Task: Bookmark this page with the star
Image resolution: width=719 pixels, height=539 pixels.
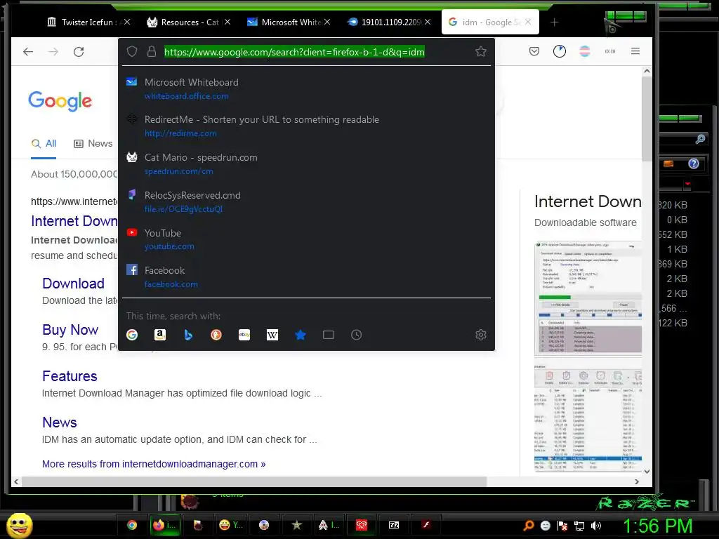Action: coord(480,51)
